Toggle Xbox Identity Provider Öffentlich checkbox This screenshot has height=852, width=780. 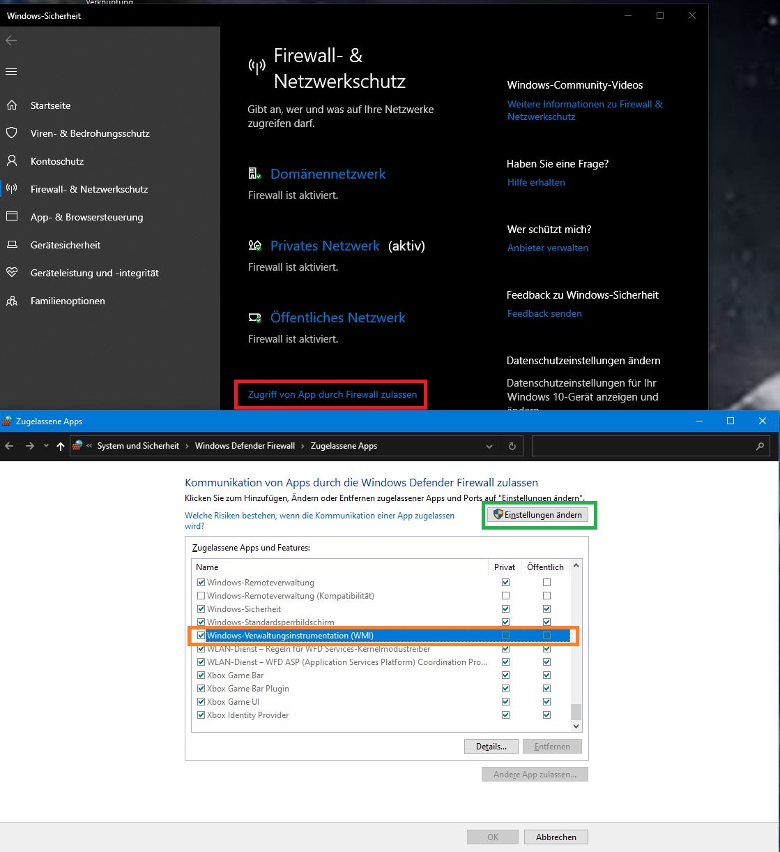(x=546, y=715)
